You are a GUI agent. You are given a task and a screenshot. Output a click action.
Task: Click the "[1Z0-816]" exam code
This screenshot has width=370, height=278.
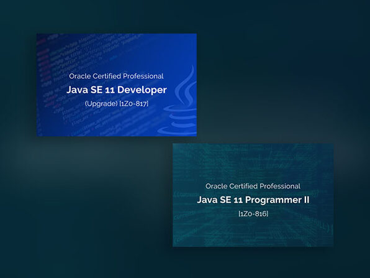pos(253,214)
